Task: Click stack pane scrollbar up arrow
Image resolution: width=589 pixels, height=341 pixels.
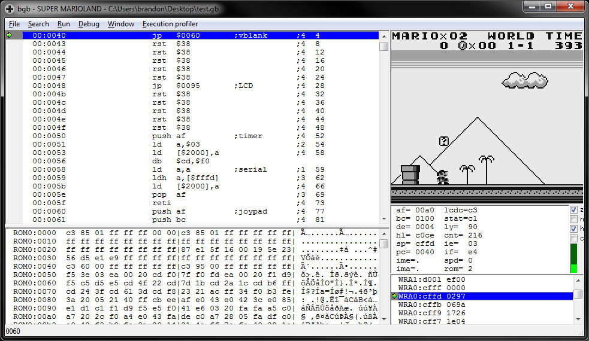Action: (x=578, y=281)
